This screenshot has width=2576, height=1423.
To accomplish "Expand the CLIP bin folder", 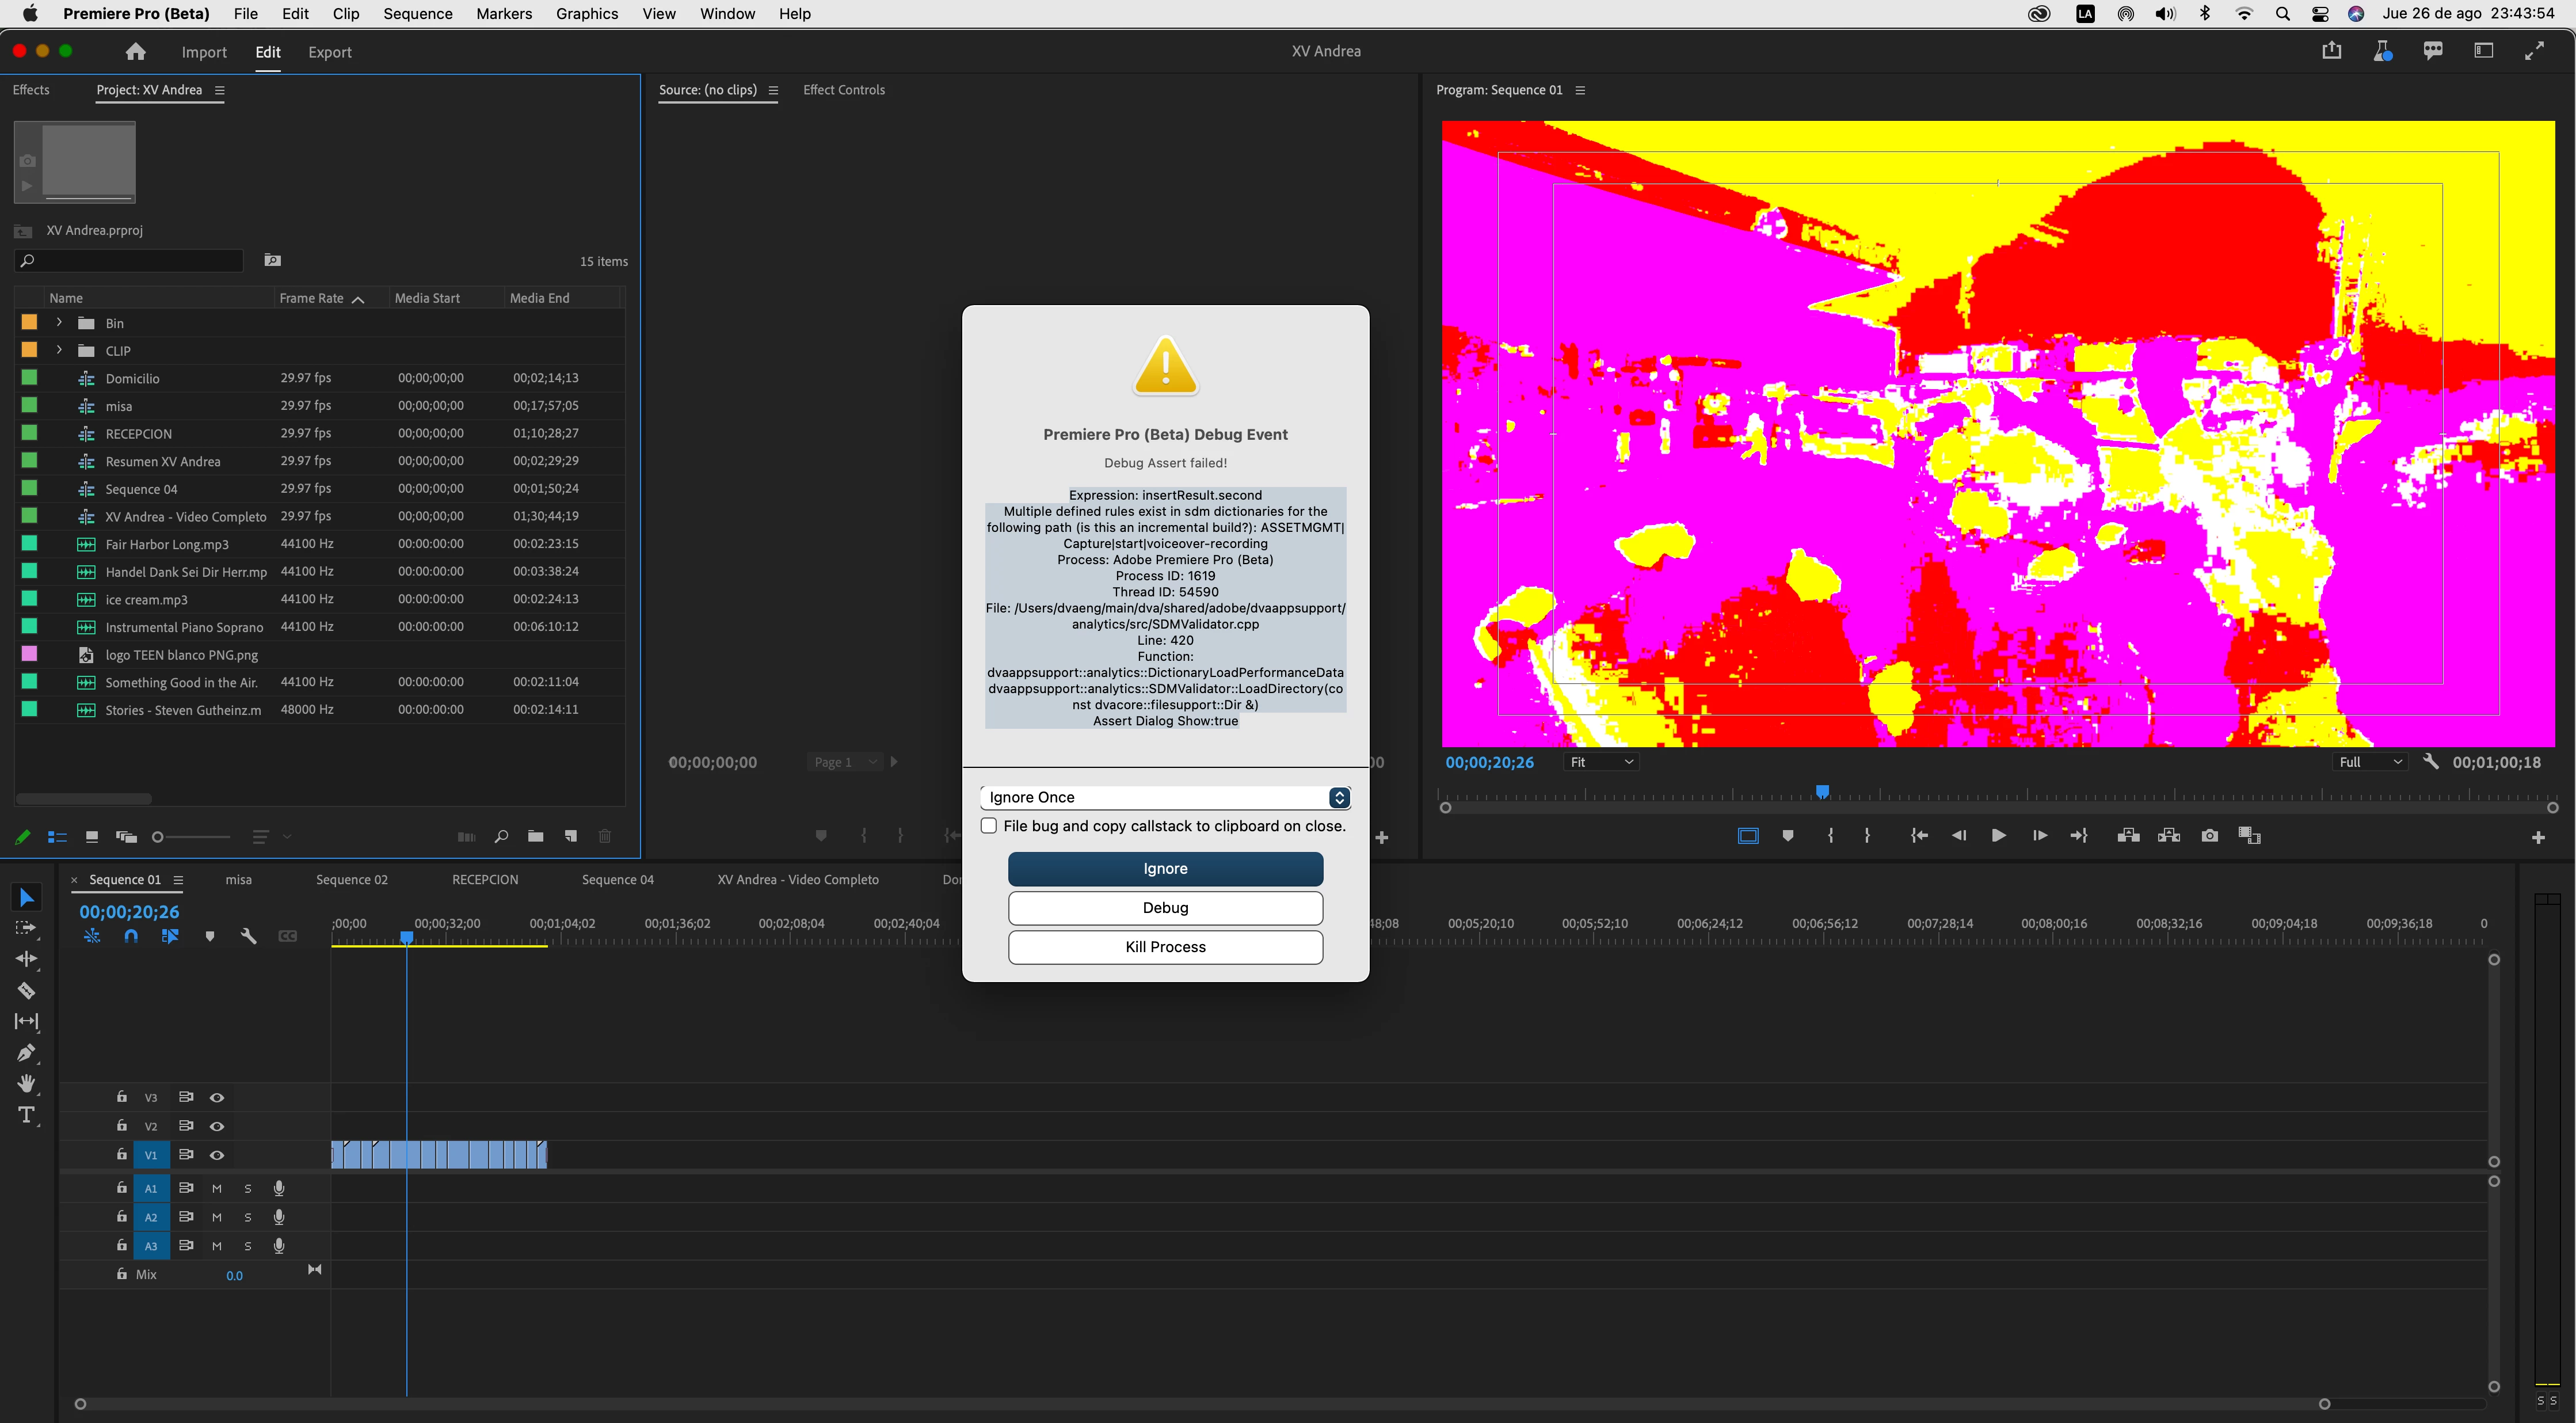I will [59, 350].
